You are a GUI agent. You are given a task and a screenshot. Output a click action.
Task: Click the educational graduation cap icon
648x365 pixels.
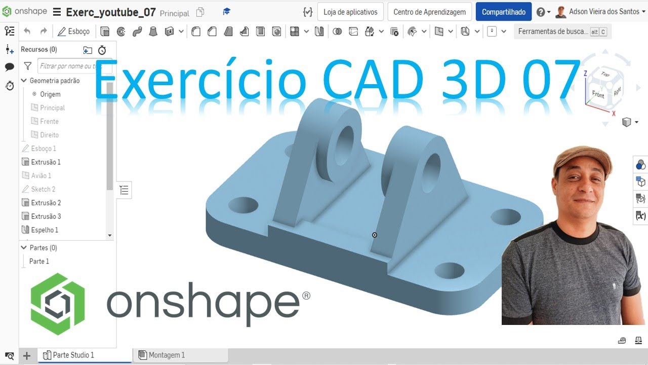tap(226, 12)
